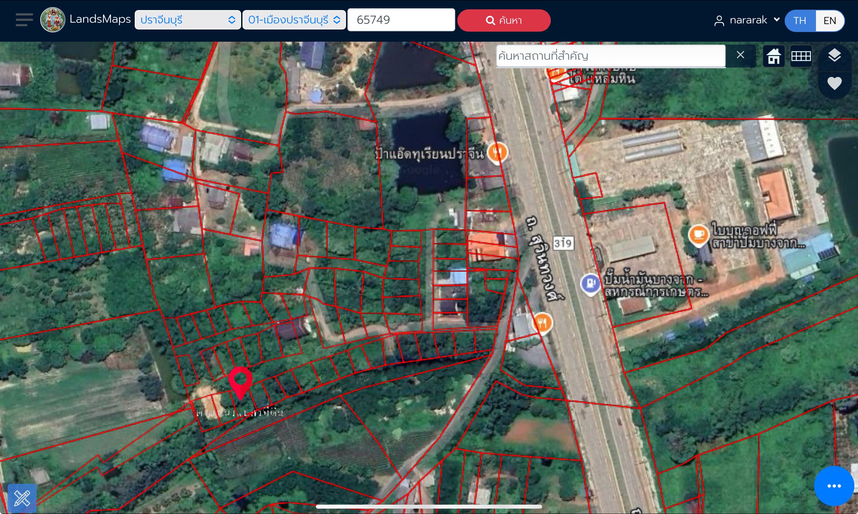Focus the ค้นหาสถานที่สำคัญ search box
The height and width of the screenshot is (514, 858).
(611, 56)
